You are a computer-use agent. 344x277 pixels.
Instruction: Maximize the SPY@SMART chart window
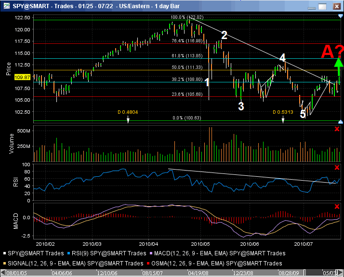pyautogui.click(x=322, y=7)
